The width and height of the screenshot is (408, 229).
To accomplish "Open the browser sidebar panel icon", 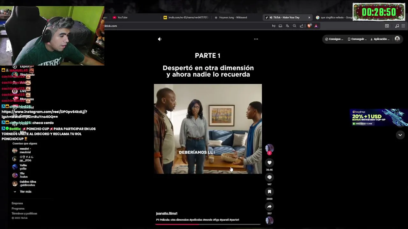I will pyautogui.click(x=387, y=26).
